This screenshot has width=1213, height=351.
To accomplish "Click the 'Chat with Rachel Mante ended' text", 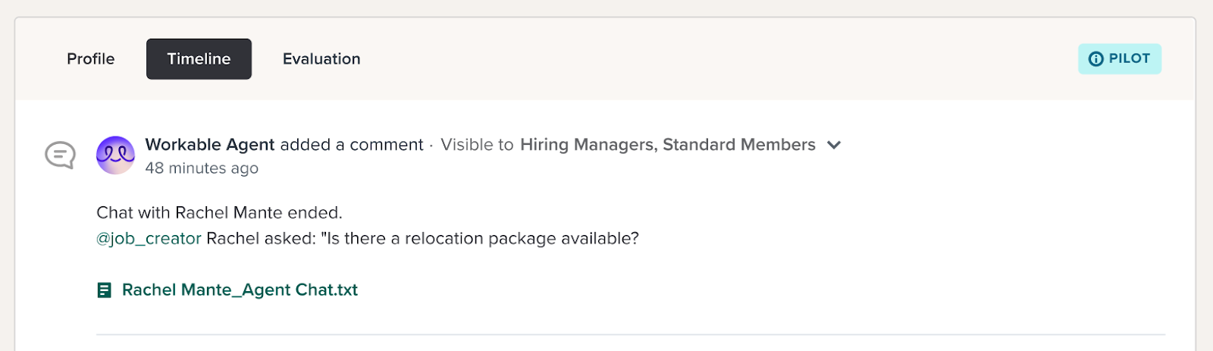I will [219, 213].
